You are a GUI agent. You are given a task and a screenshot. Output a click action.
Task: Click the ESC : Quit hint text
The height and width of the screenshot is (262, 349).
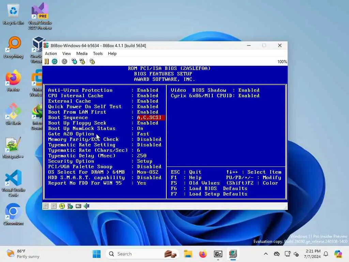186,172
